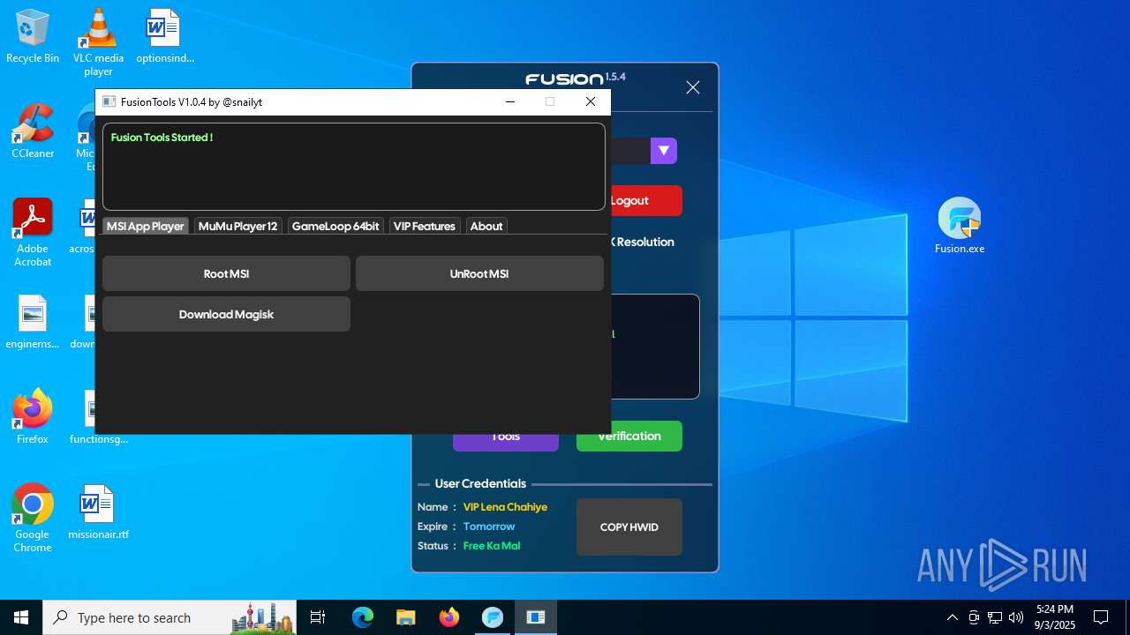Open VLC media player desktop icon
Screen dimensions: 1130x635
coord(98,41)
